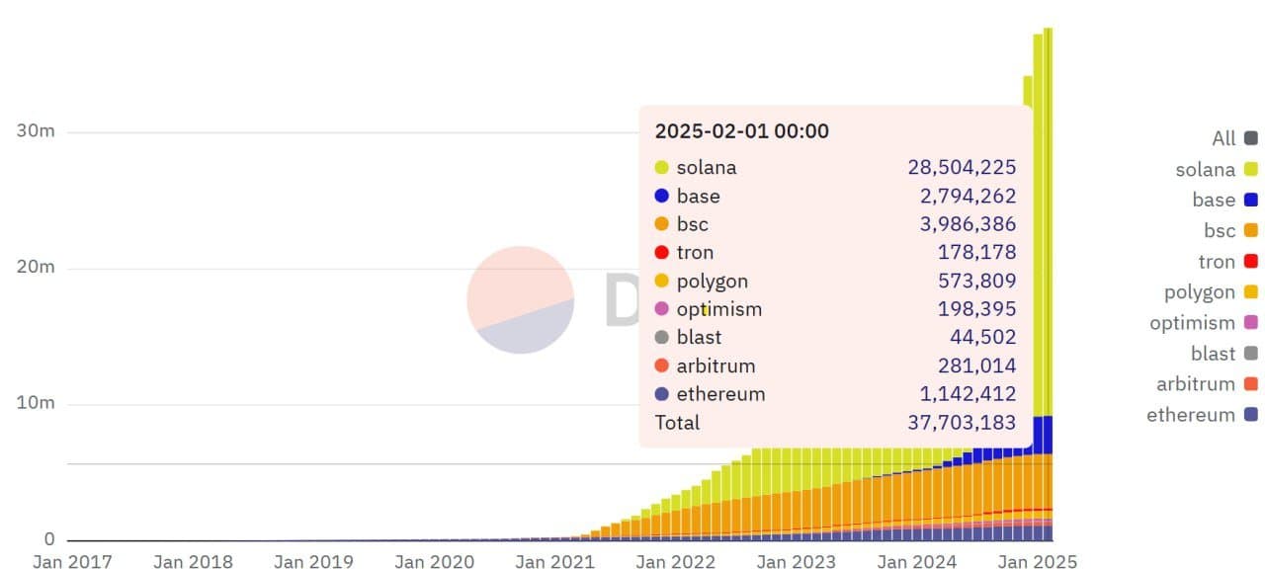Select the polygon value 573,809 in tooltip

(976, 282)
